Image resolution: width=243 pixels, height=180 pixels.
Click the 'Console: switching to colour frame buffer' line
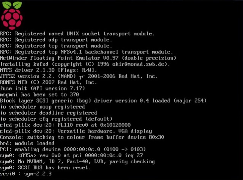pos(82,137)
